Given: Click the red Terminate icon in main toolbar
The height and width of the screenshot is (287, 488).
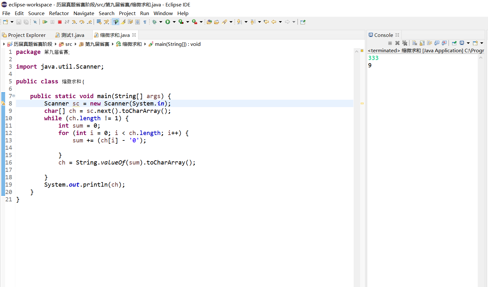Looking at the screenshot, I should coord(60,22).
